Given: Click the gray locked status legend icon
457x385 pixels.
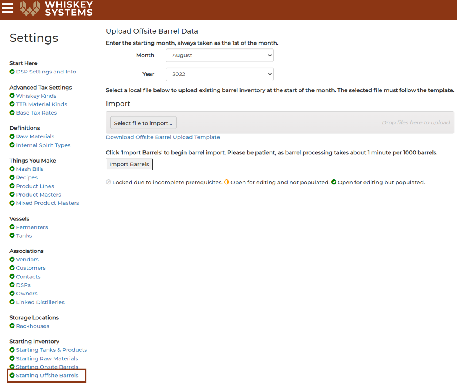Looking at the screenshot, I should pos(108,182).
